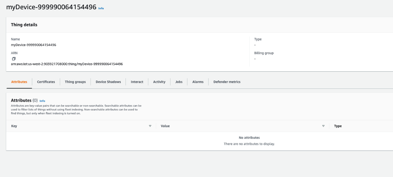The height and width of the screenshot is (177, 393).
Task: Open the Thing groups tab
Action: (x=75, y=82)
